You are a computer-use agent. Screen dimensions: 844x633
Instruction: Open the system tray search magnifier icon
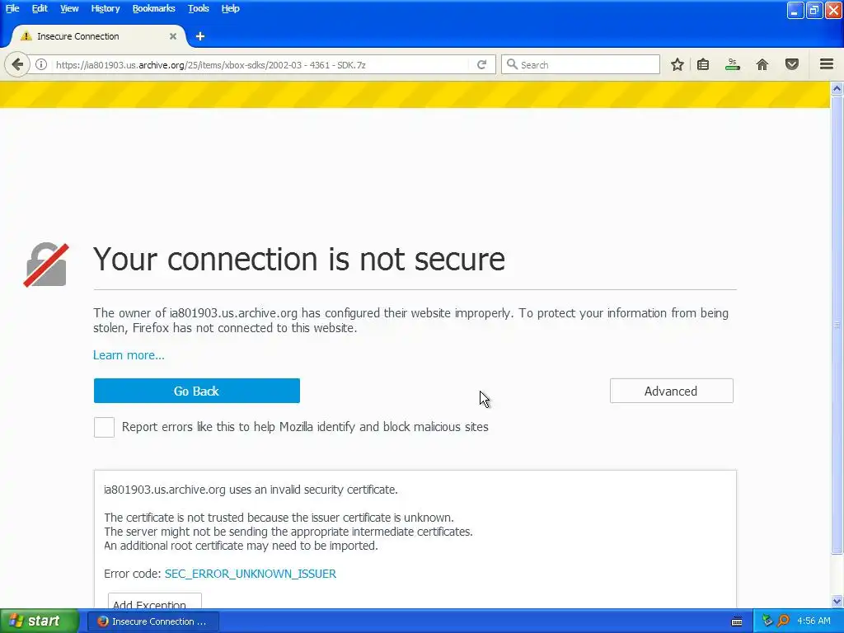pos(783,621)
